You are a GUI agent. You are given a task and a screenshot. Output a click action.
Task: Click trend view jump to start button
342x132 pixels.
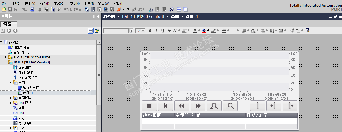[x=166, y=106]
